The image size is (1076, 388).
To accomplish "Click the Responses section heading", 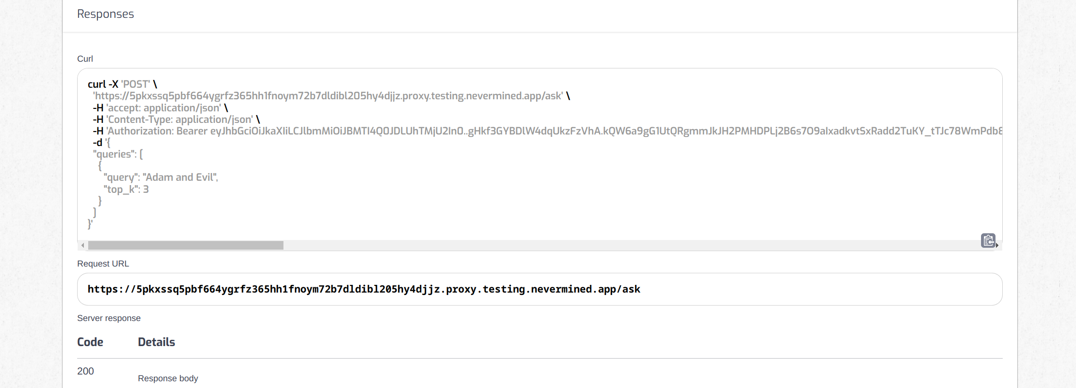I will [x=106, y=14].
